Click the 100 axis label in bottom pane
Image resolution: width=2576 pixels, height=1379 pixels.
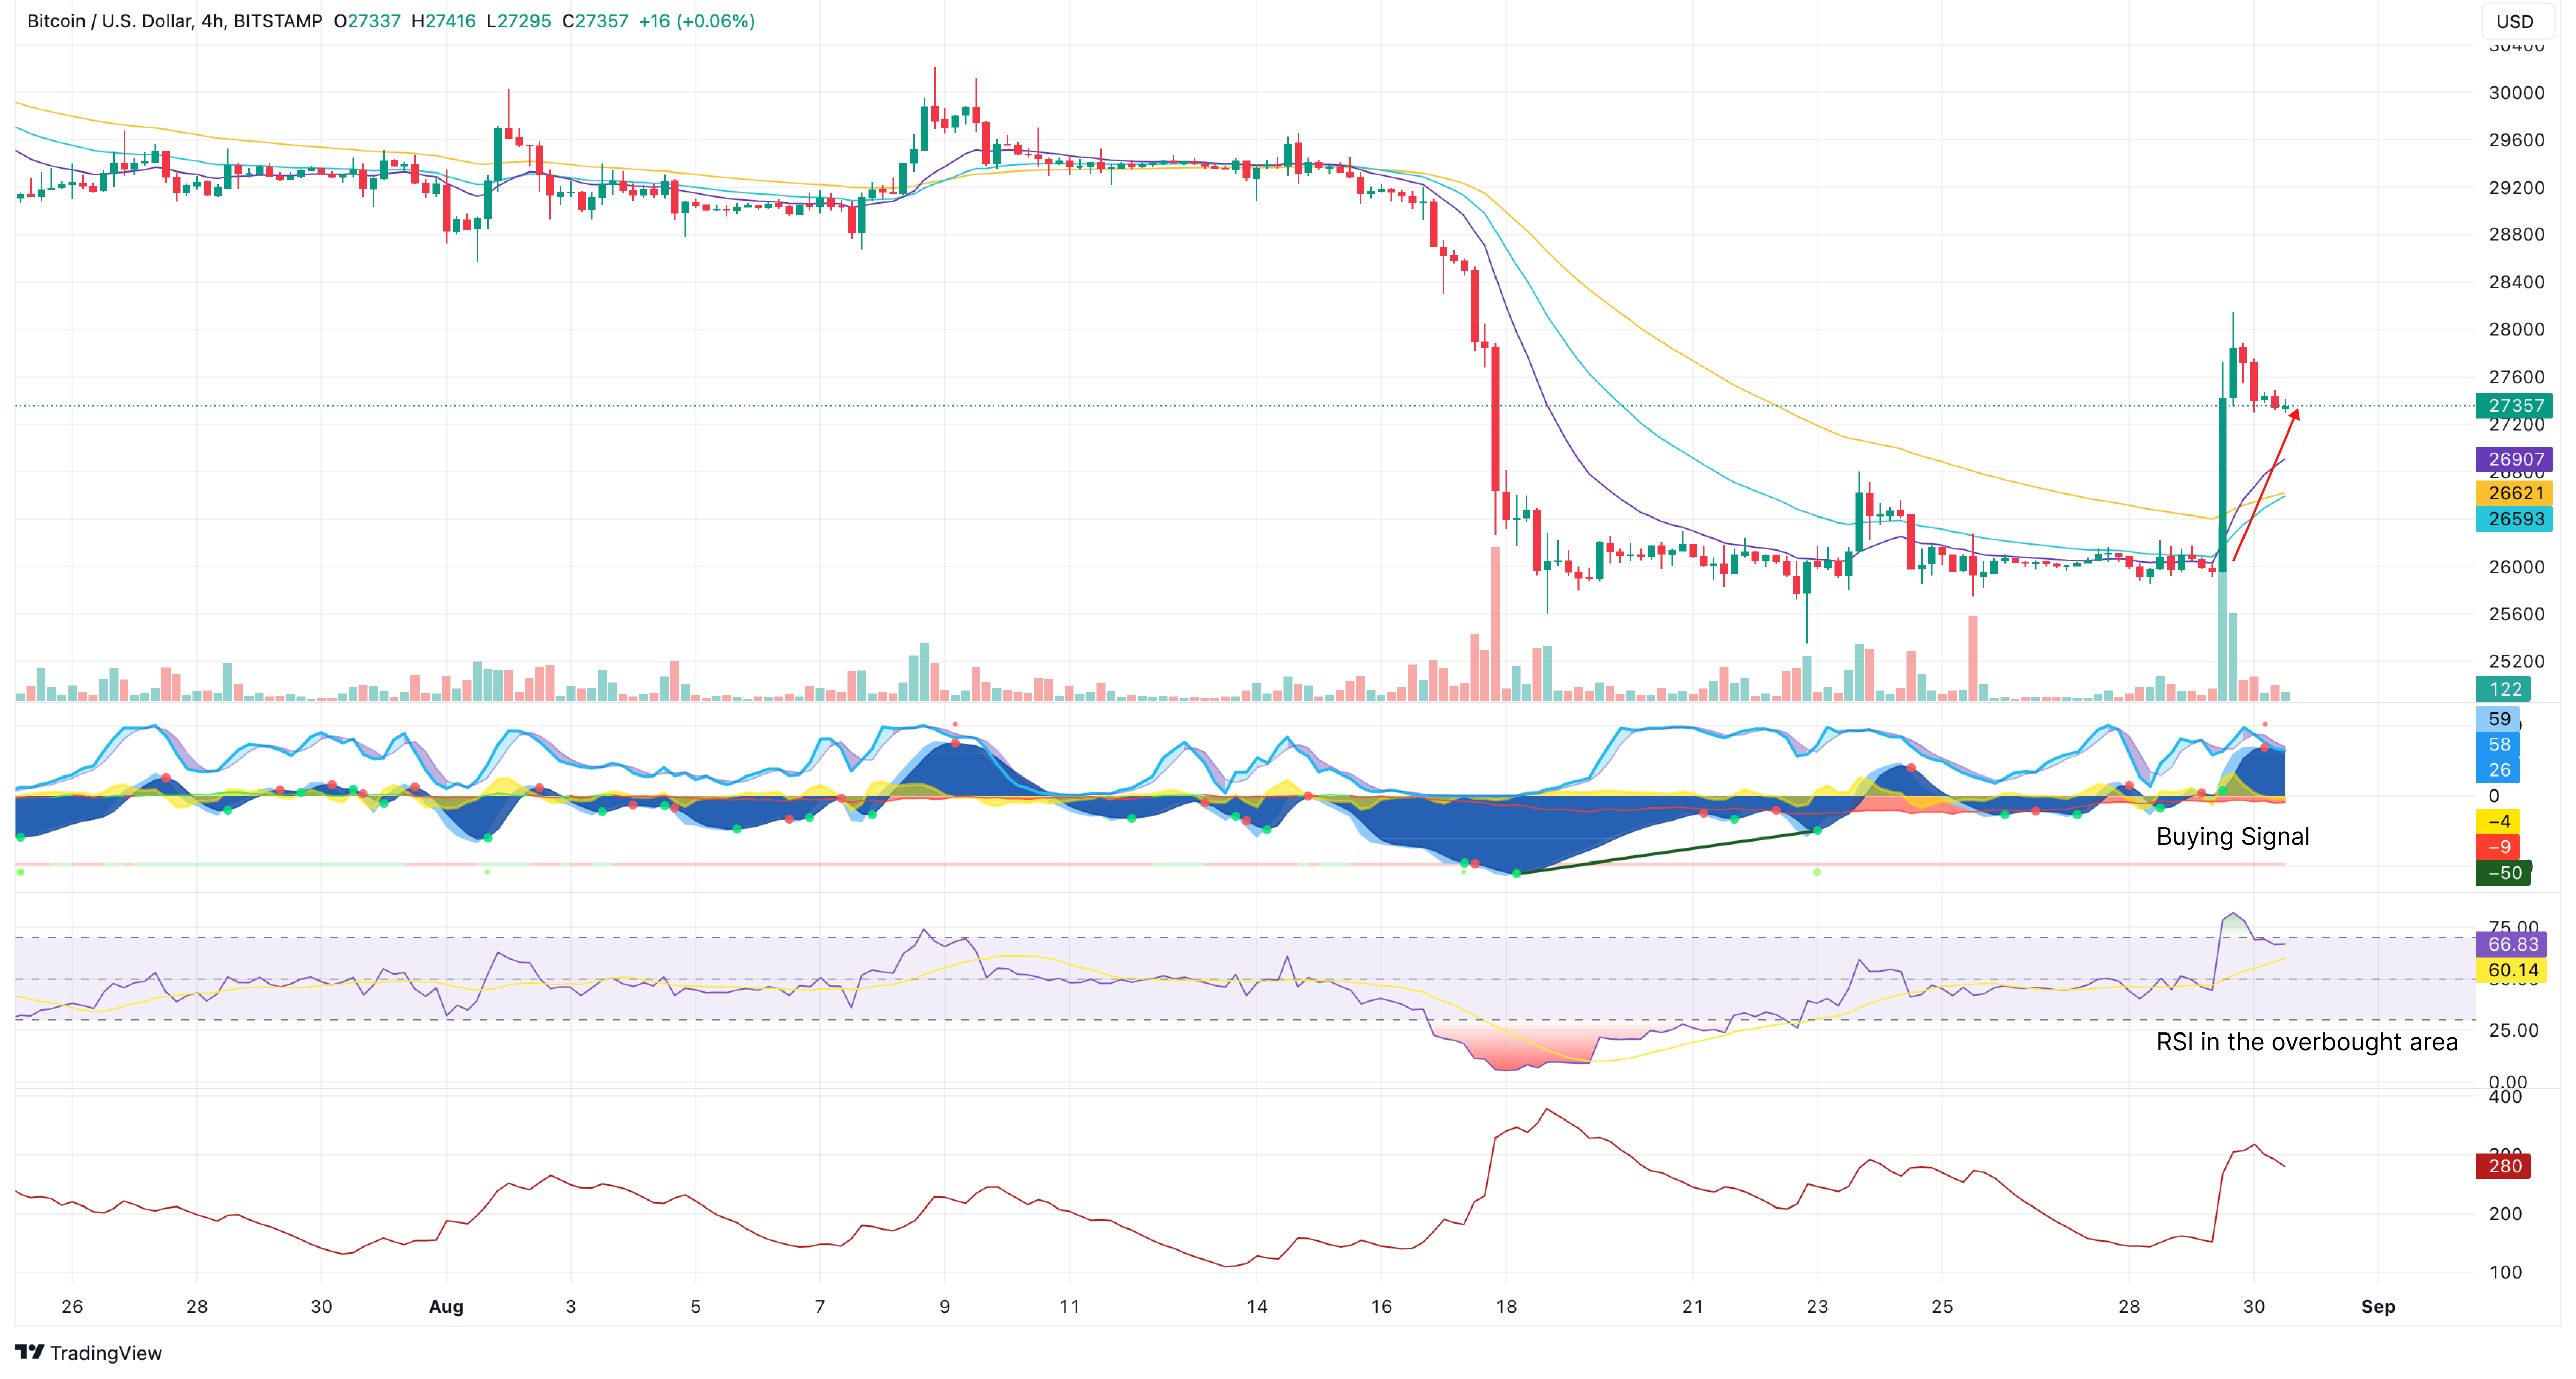pos(2505,1272)
